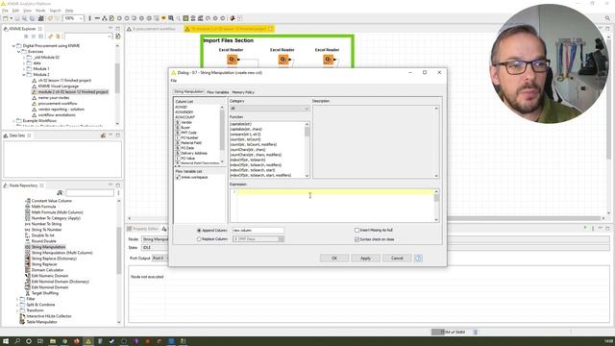This screenshot has width=615, height=346.
Task: Expand Module 1 folder in explorer
Action: coord(24,68)
